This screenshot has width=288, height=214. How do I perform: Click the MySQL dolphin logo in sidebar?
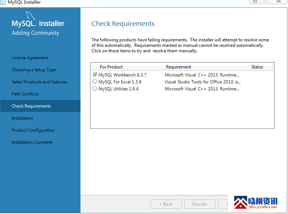click(30, 15)
